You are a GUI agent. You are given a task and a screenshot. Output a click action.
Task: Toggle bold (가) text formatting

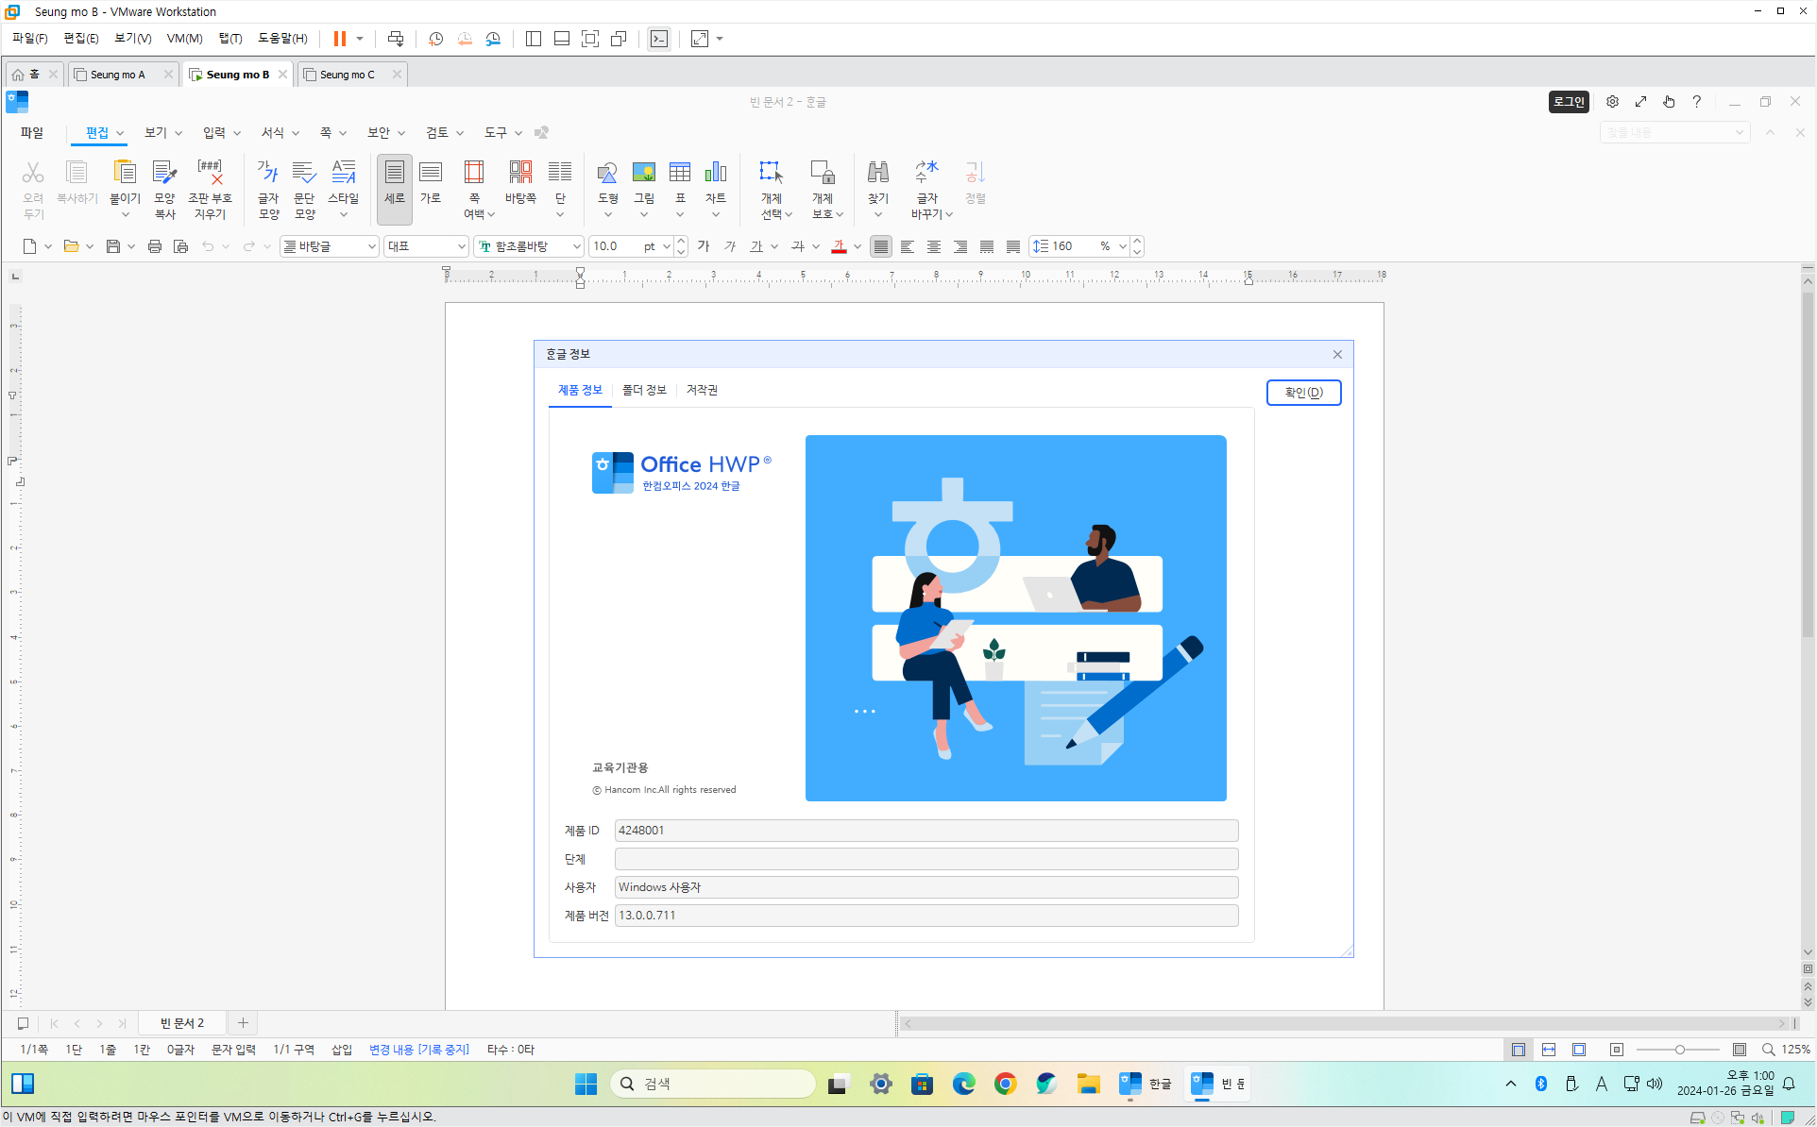tap(703, 246)
